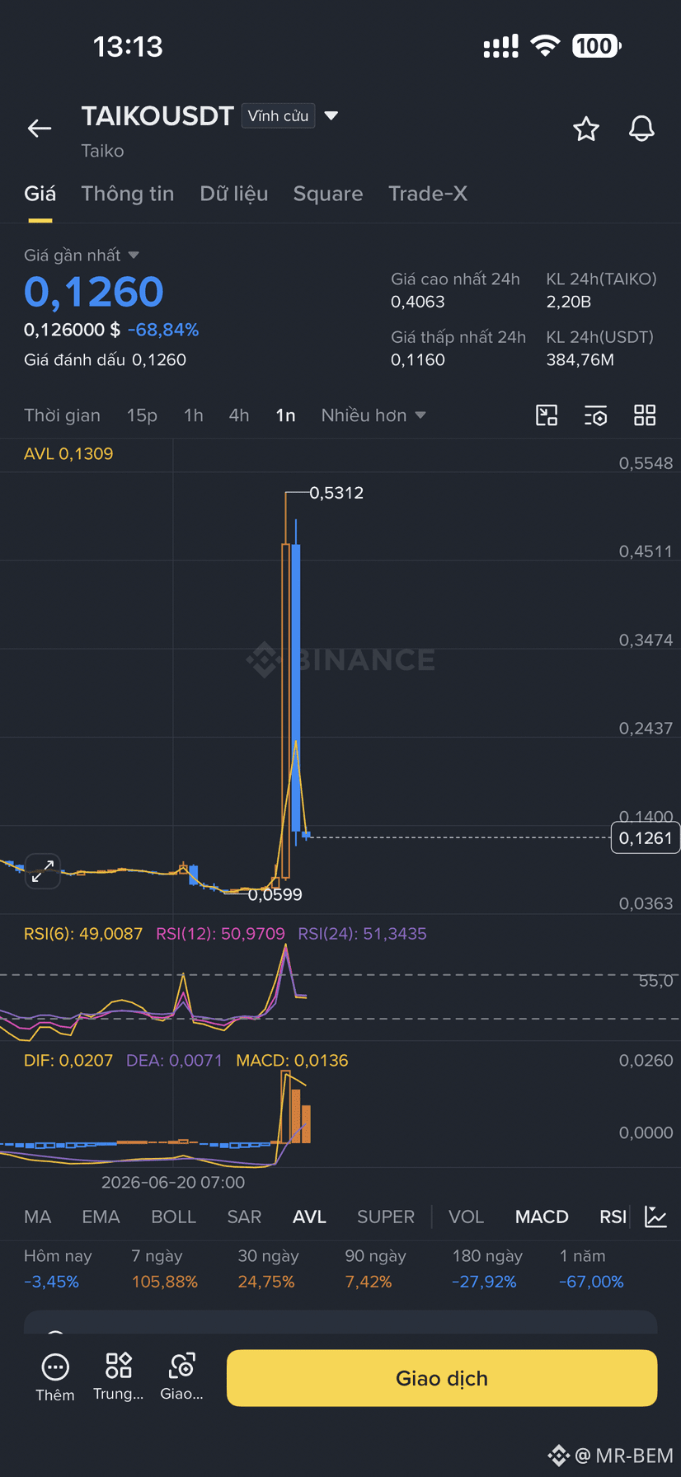This screenshot has height=1477, width=681.
Task: Tap the 0,5312 high price marker
Action: 336,493
